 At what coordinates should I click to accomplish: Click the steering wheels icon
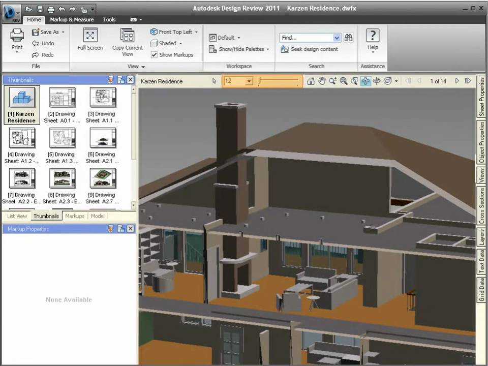coord(387,81)
